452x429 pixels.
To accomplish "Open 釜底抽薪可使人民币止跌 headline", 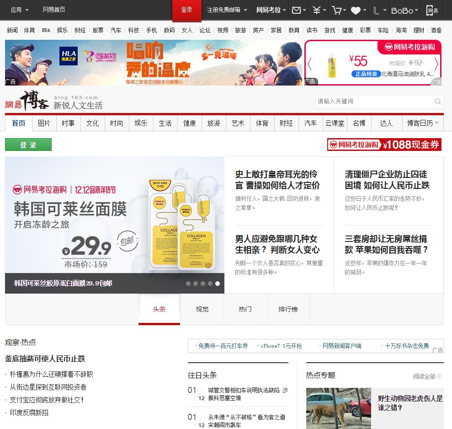I will pos(45,359).
